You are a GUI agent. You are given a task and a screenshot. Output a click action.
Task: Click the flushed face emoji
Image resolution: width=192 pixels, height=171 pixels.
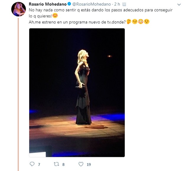pos(141,22)
